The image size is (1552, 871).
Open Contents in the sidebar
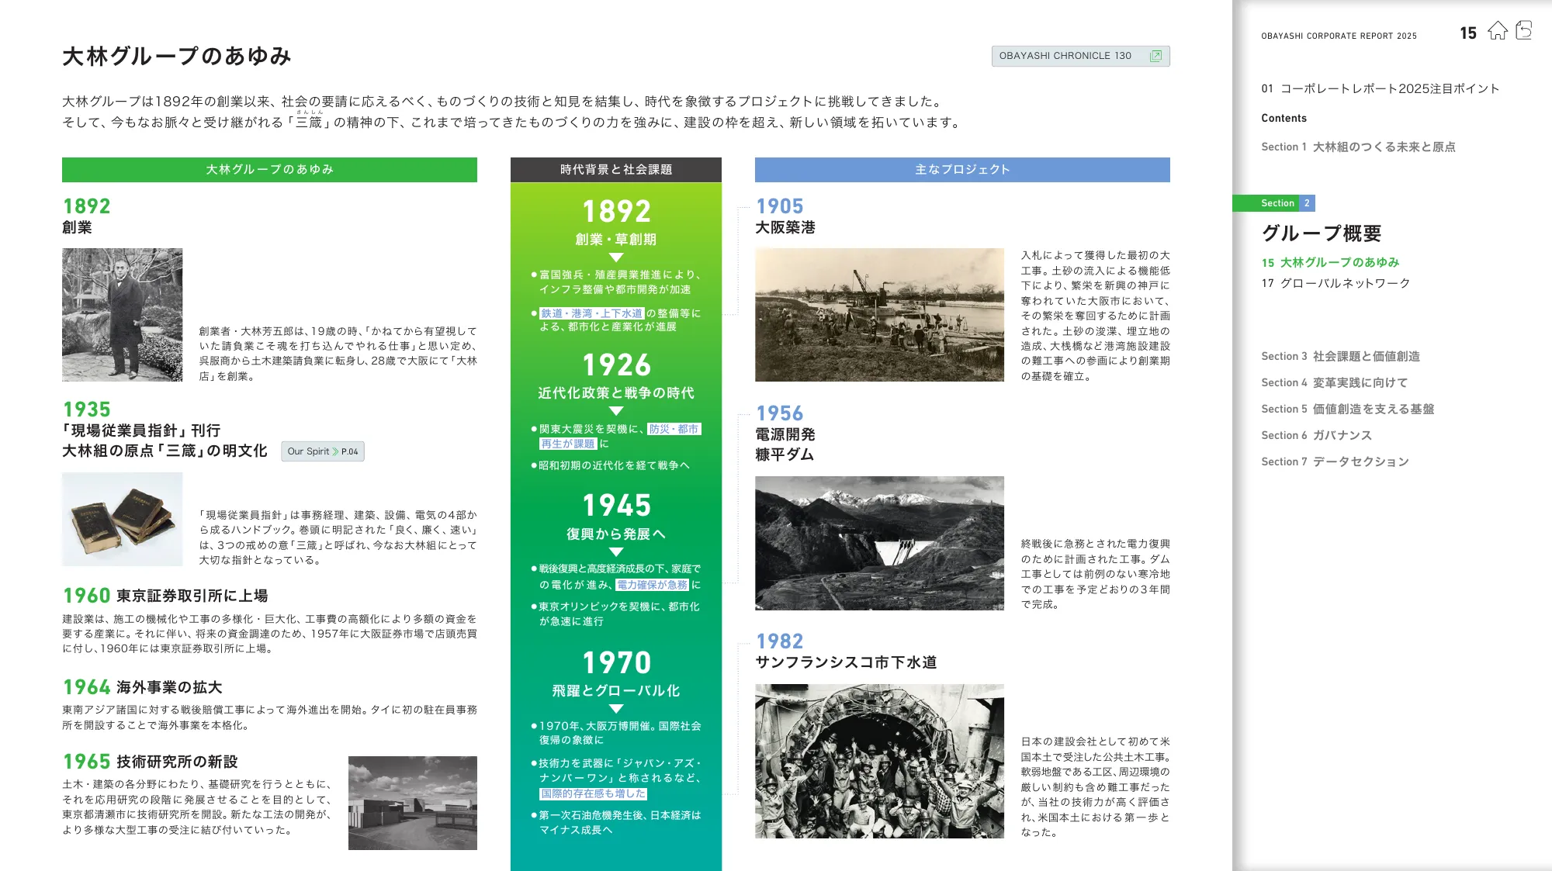[x=1284, y=118]
